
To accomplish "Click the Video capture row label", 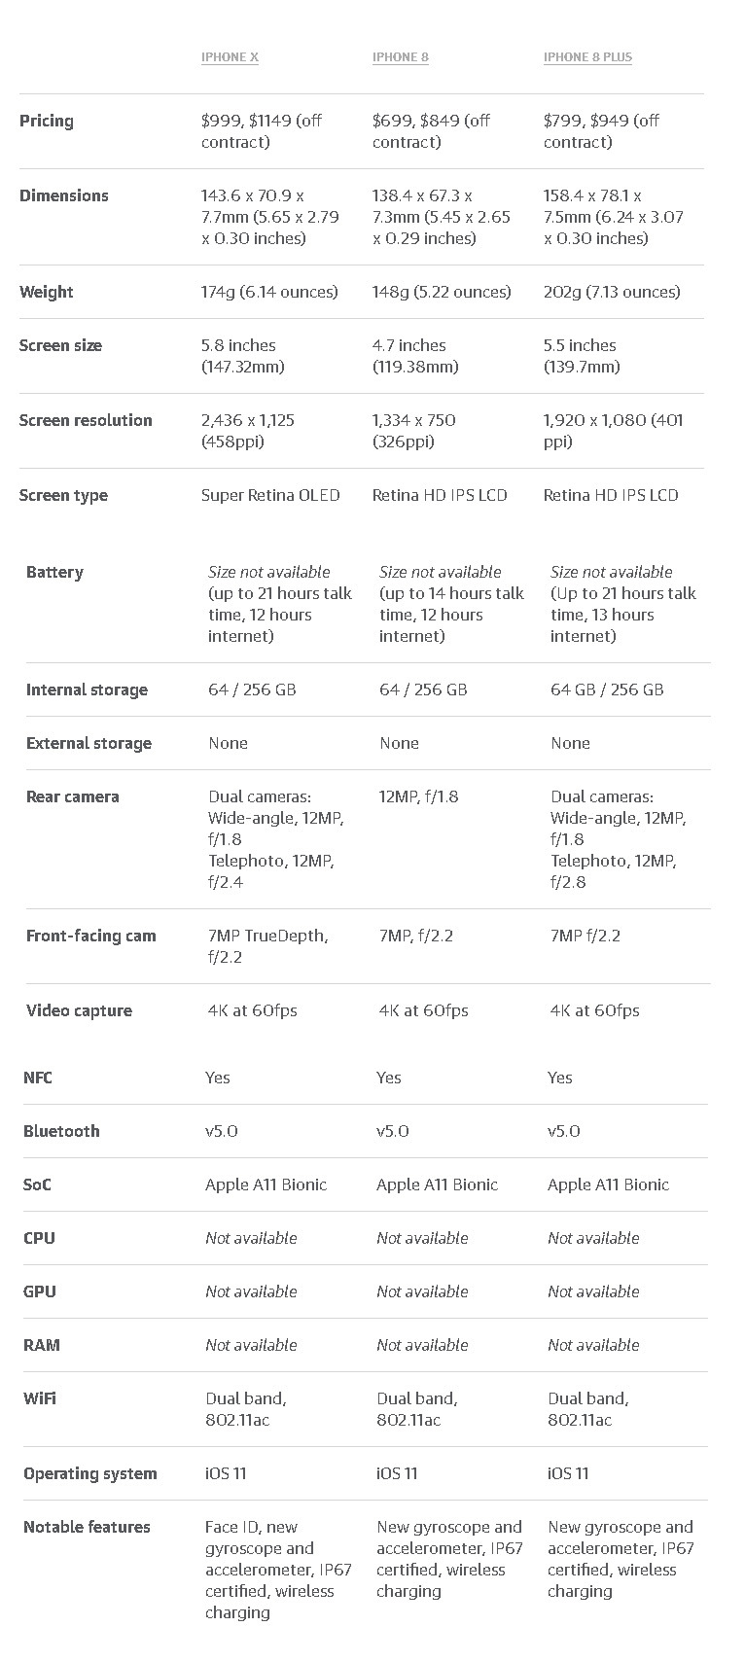I will point(79,1010).
